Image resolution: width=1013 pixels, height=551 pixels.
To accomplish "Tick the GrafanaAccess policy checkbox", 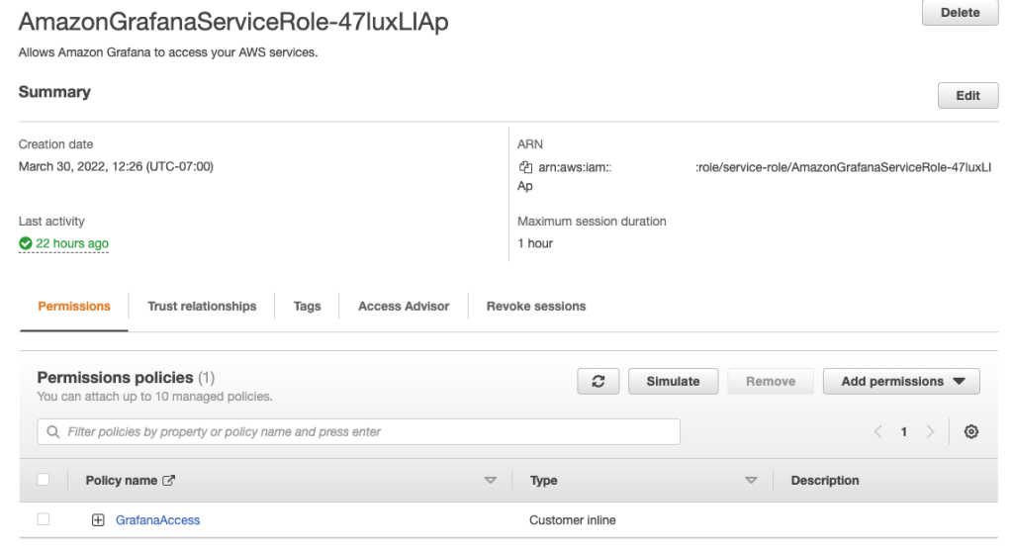I will [44, 519].
